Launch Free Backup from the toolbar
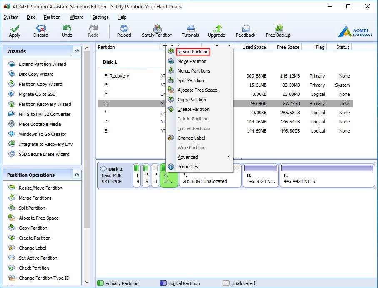Image resolution: width=378 pixels, height=288 pixels. click(x=278, y=30)
